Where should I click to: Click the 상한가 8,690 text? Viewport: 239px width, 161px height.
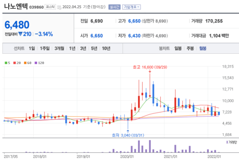[155, 21]
